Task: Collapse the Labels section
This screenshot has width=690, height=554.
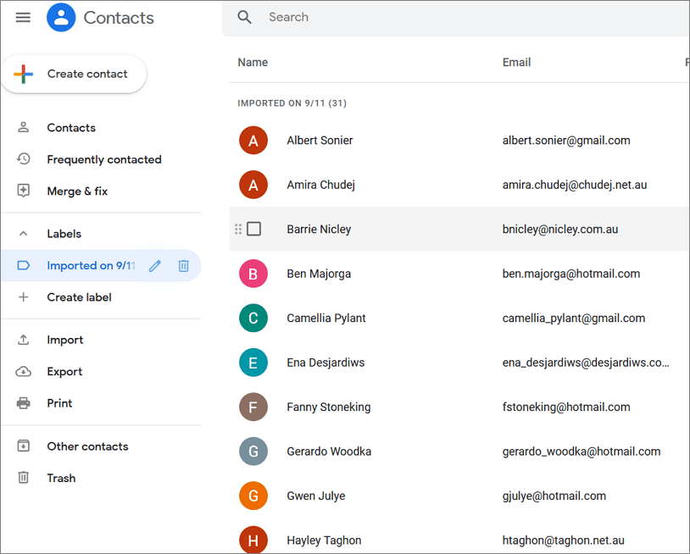Action: 23,233
